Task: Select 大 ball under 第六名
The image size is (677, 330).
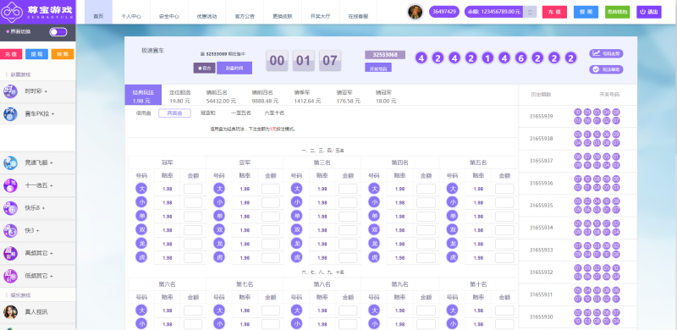Action: tap(141, 311)
